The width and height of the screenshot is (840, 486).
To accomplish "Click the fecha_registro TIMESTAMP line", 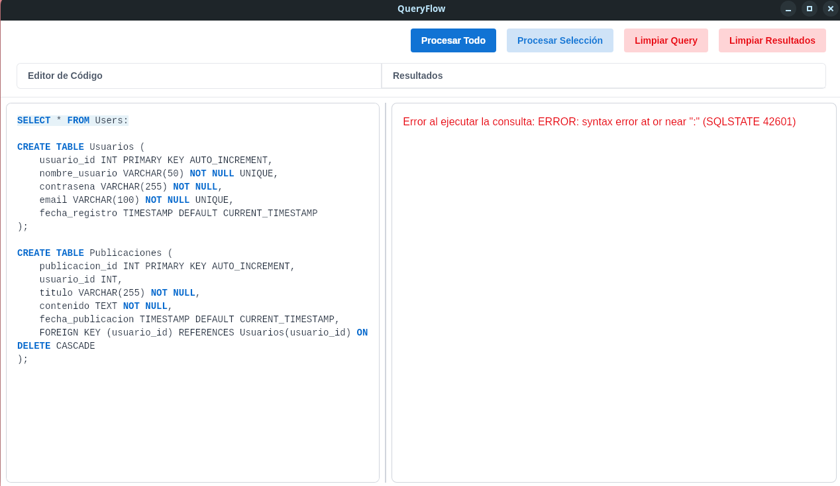I will 178,213.
